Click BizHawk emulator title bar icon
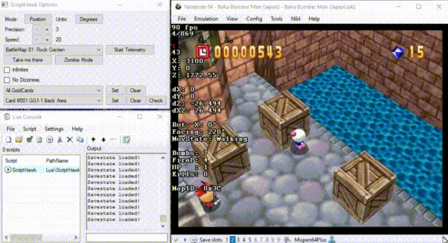This screenshot has width=448, height=243. 178,7
